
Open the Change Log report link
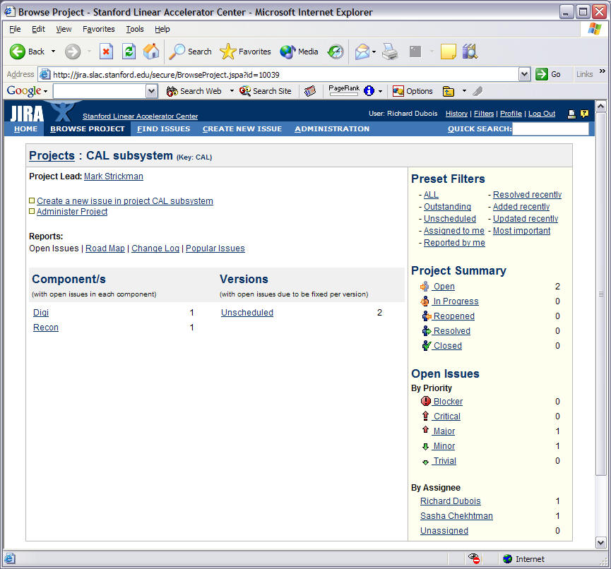[x=155, y=248]
